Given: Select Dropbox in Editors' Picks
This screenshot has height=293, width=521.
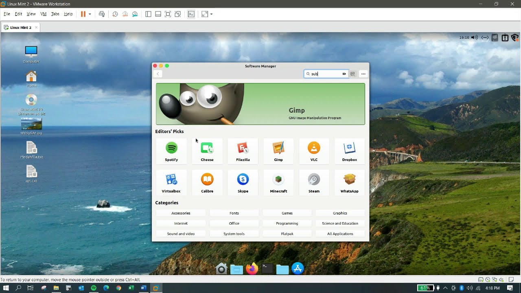Looking at the screenshot, I should (350, 151).
